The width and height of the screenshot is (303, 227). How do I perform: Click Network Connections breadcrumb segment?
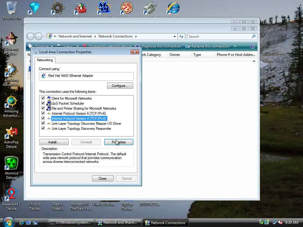pos(115,36)
